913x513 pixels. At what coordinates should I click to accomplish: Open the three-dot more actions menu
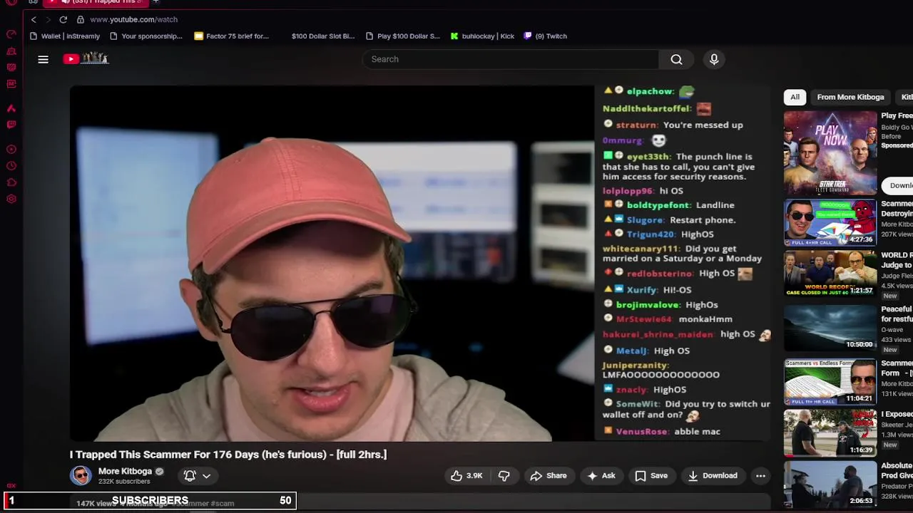coord(760,476)
